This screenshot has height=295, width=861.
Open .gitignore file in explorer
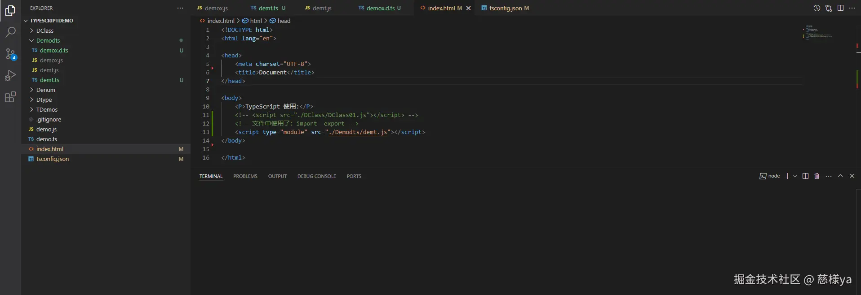tap(106, 119)
